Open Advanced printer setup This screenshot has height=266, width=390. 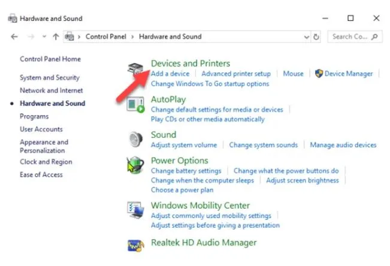tap(236, 74)
